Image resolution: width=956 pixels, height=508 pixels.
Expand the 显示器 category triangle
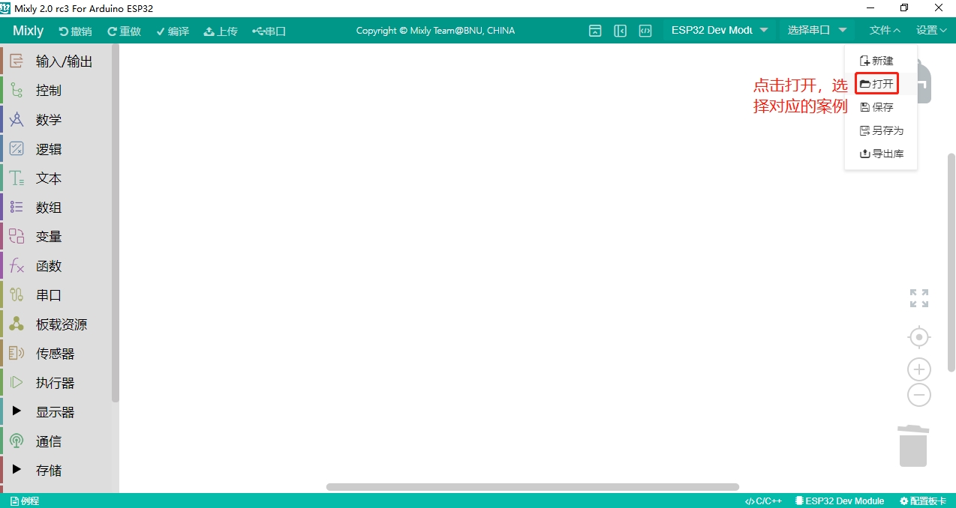point(17,411)
